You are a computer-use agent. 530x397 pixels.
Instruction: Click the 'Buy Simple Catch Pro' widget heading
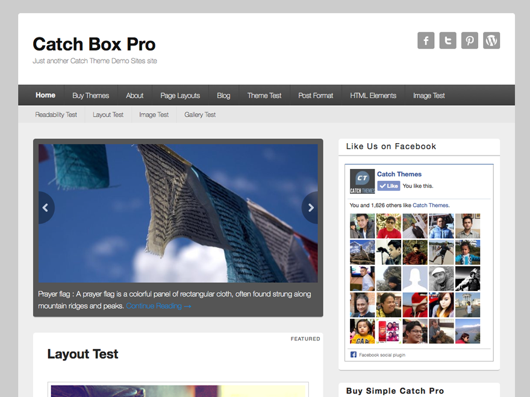pos(395,390)
